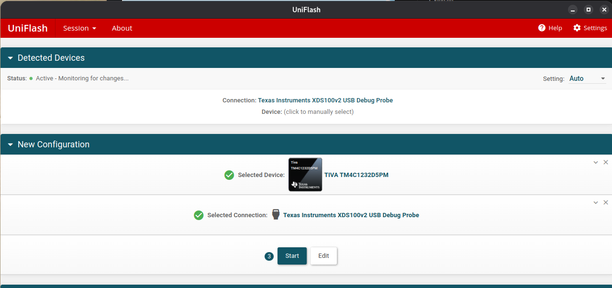Select the detected XDS100v2 USB Debug Probe connection
The height and width of the screenshot is (288, 612).
tap(325, 100)
